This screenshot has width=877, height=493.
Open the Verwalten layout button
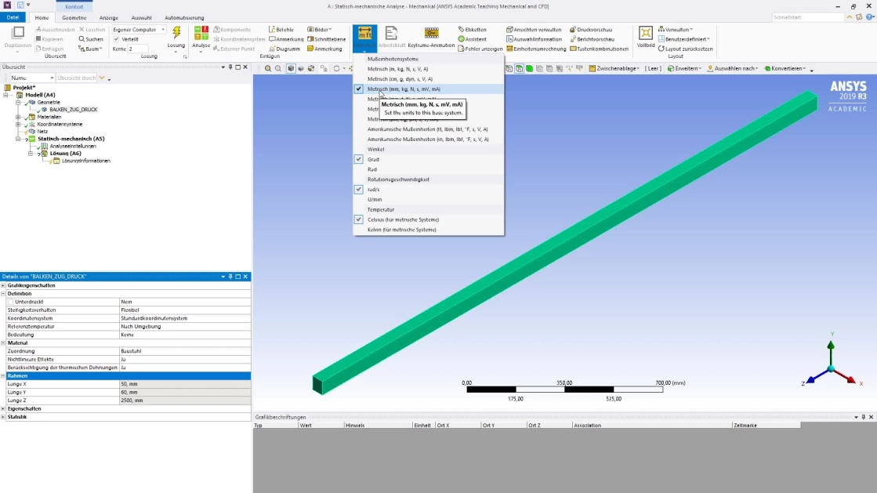click(676, 30)
